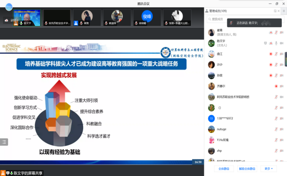Toggle the microphone of Y.Hu玫瑰
Screen dimensions: 287x176
(x=276, y=140)
